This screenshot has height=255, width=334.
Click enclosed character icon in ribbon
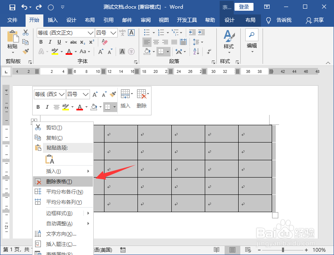pos(131,51)
